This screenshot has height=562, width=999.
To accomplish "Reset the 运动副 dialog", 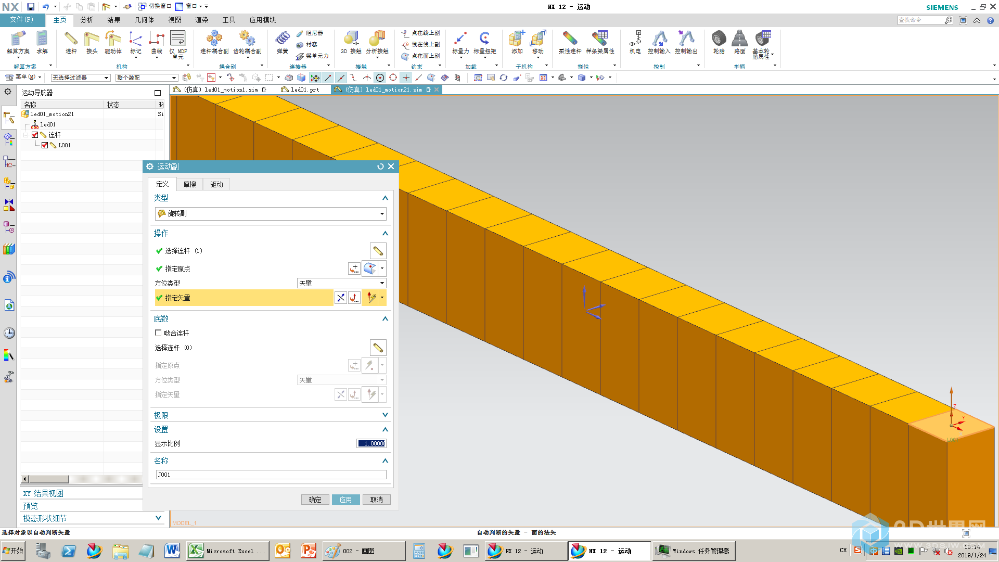I will tap(380, 167).
